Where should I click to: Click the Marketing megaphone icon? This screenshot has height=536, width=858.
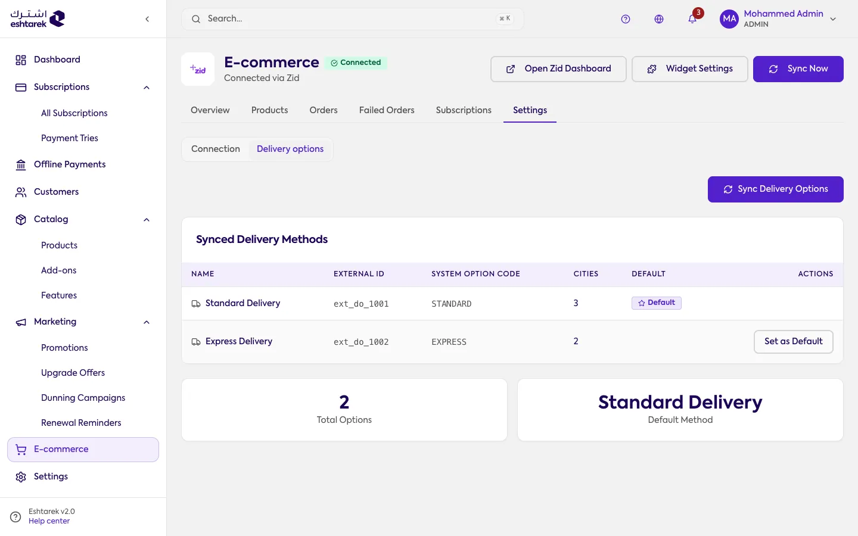pyautogui.click(x=21, y=322)
